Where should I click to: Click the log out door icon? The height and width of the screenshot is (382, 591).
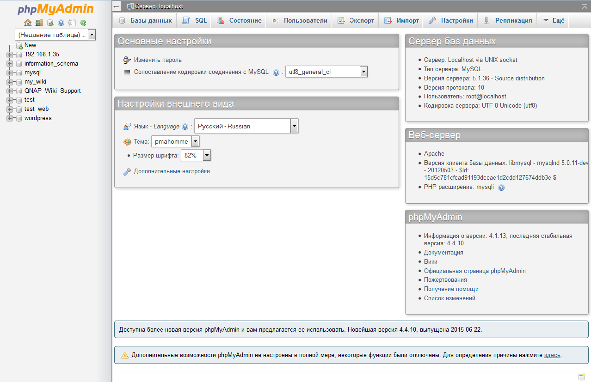[x=39, y=23]
